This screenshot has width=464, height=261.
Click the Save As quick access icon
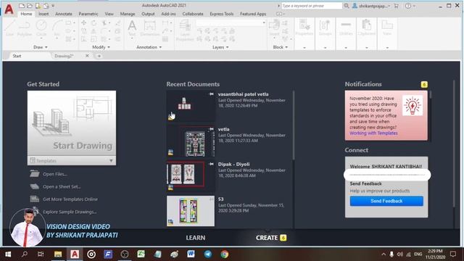(x=46, y=6)
